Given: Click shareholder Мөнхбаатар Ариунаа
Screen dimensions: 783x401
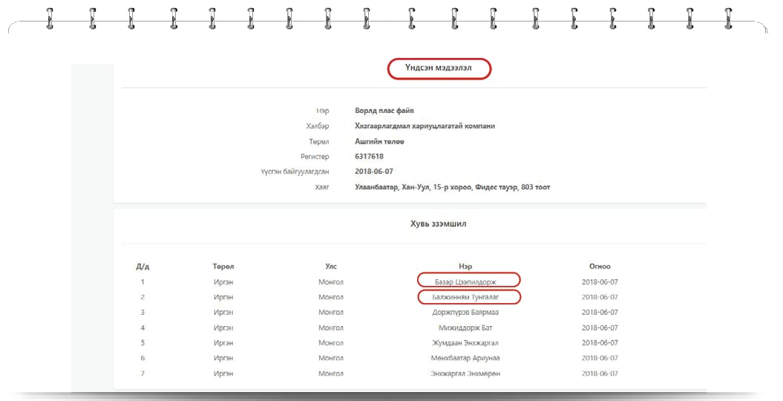Looking at the screenshot, I should click(465, 358).
